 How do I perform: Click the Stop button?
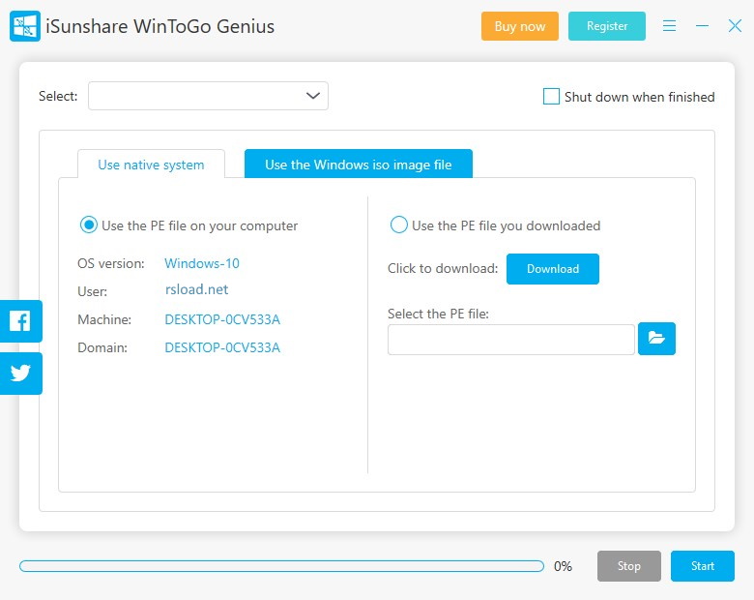tap(628, 566)
